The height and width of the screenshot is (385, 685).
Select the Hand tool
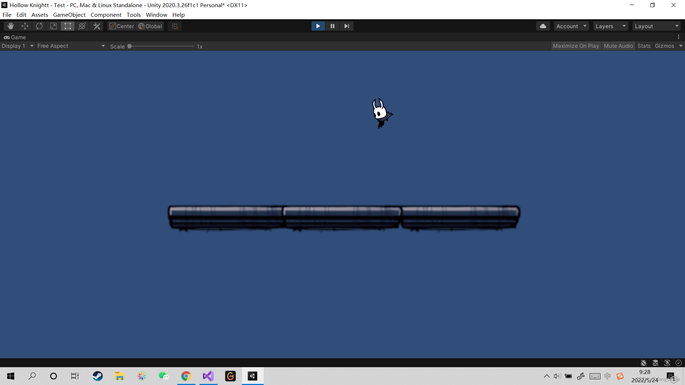pos(11,26)
